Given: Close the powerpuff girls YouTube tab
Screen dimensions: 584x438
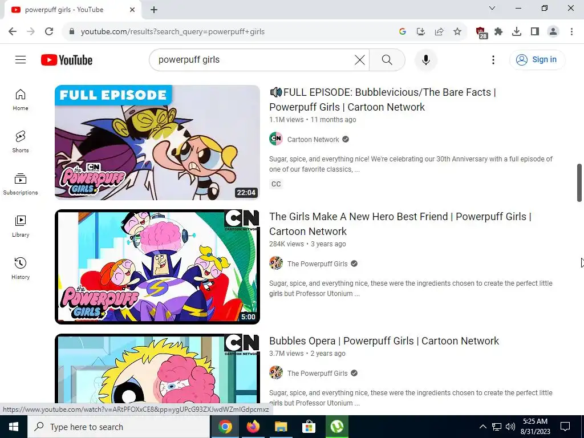Looking at the screenshot, I should click(x=132, y=10).
